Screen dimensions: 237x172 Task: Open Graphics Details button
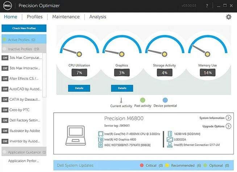point(122,88)
